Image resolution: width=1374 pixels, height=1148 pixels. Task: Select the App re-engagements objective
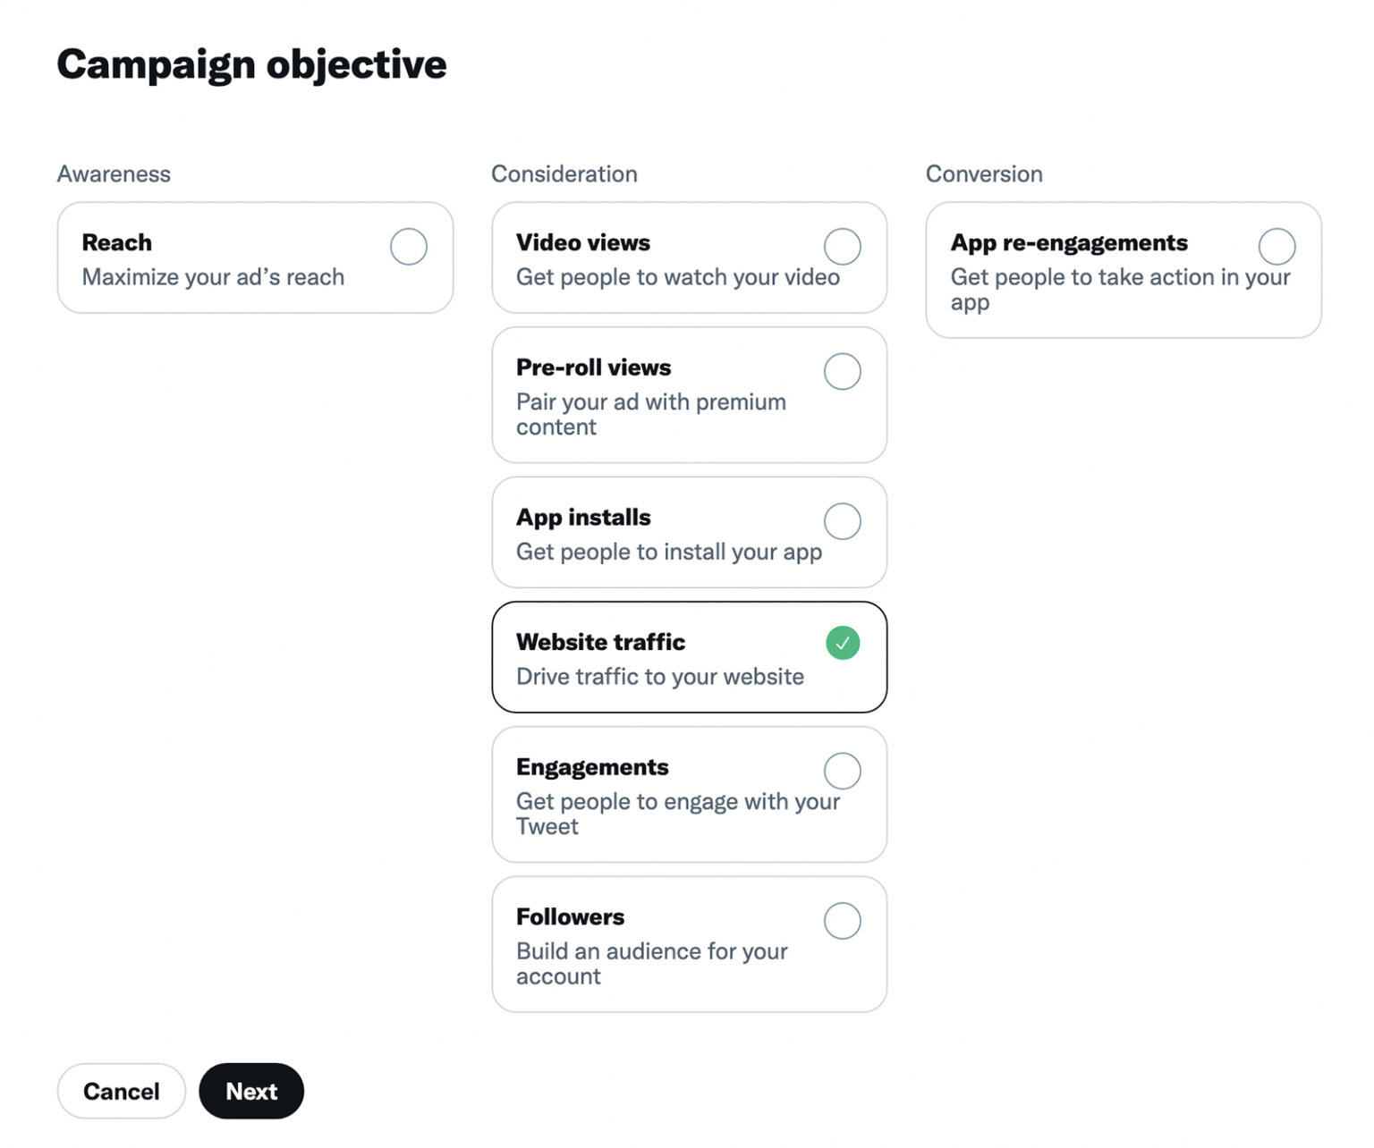[x=1276, y=246]
